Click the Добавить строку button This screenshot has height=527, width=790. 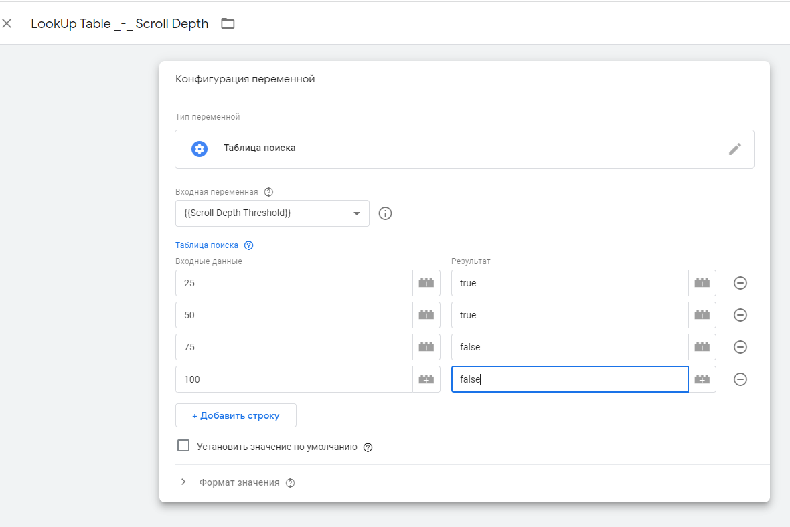236,415
